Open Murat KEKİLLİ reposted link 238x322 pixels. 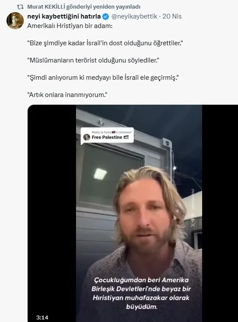pyautogui.click(x=84, y=7)
